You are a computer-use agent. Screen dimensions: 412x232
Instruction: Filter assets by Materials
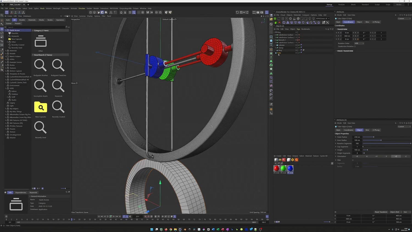32,20
